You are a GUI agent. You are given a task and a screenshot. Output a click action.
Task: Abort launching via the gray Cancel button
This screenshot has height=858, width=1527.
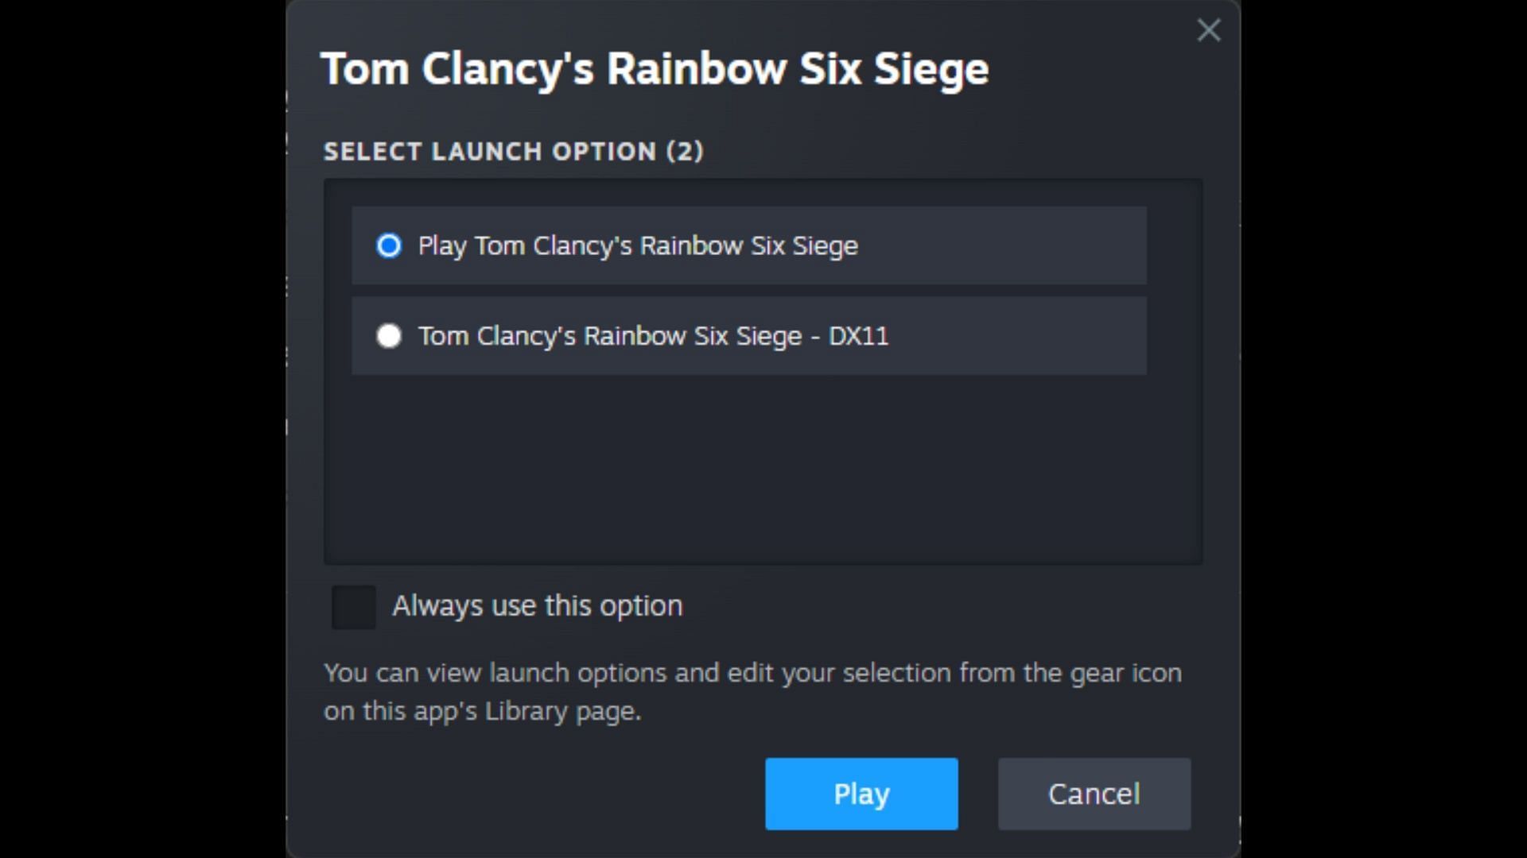tap(1094, 794)
